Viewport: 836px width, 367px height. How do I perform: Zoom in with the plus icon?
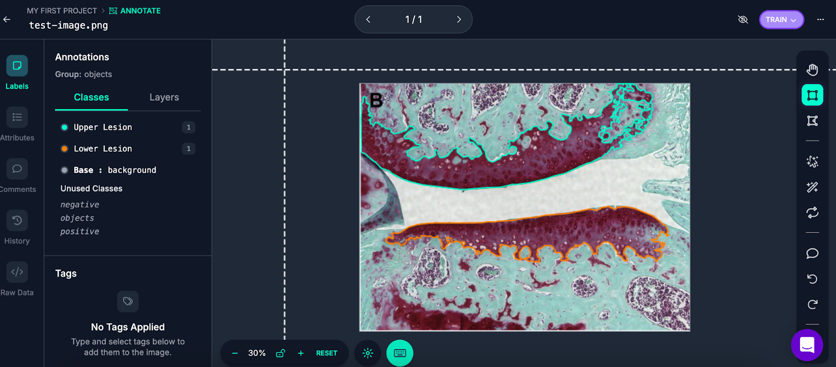pyautogui.click(x=301, y=353)
